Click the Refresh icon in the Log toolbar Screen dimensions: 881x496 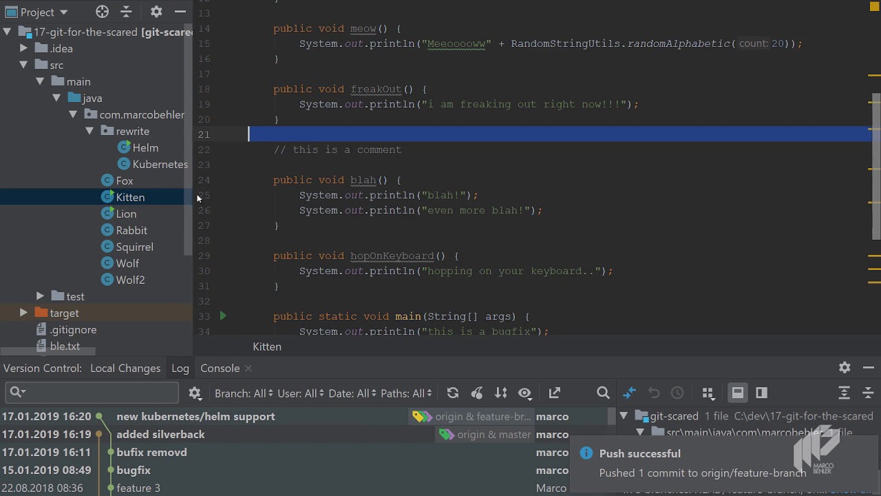coord(453,393)
